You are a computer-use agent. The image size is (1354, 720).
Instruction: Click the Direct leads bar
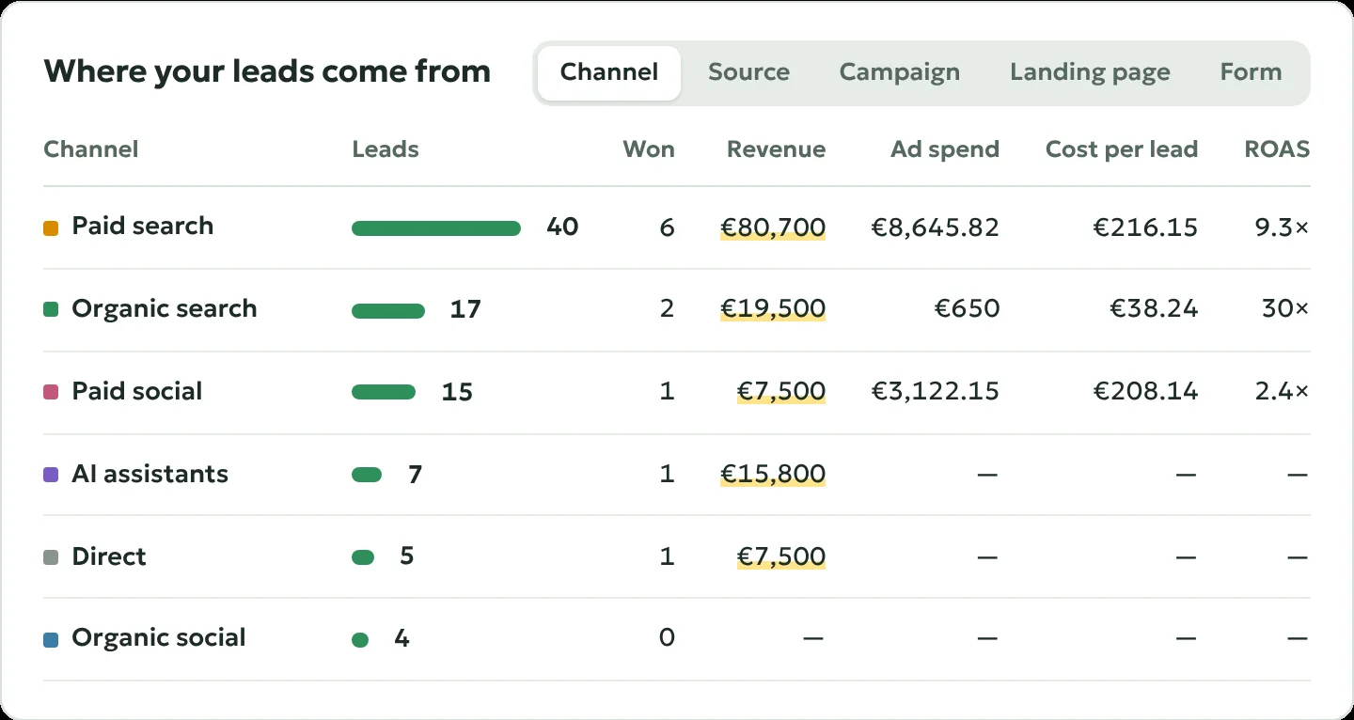pos(363,557)
